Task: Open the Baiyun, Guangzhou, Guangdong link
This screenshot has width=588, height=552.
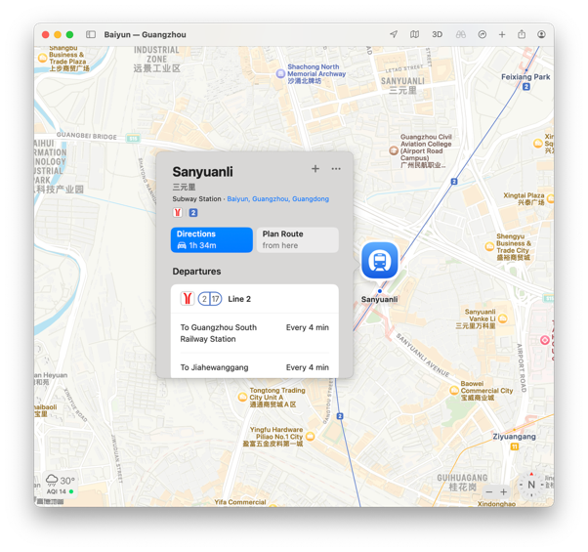Action: (x=277, y=199)
